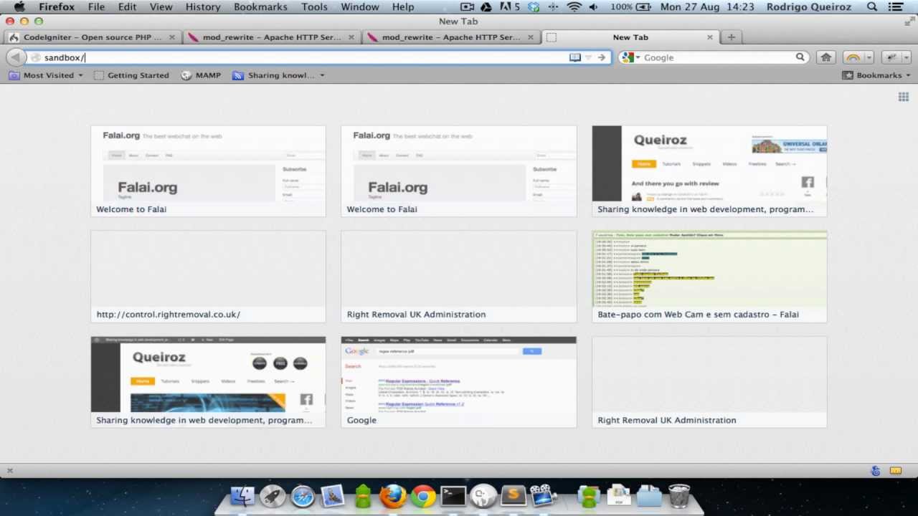This screenshot has width=918, height=516.
Task: Open the Sharing knowl... feed bookmark
Action: tap(273, 75)
